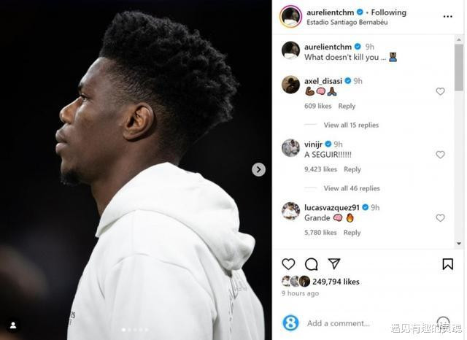This screenshot has width=467, height=340.
Task: Like the post with heart icon
Action: (x=288, y=264)
